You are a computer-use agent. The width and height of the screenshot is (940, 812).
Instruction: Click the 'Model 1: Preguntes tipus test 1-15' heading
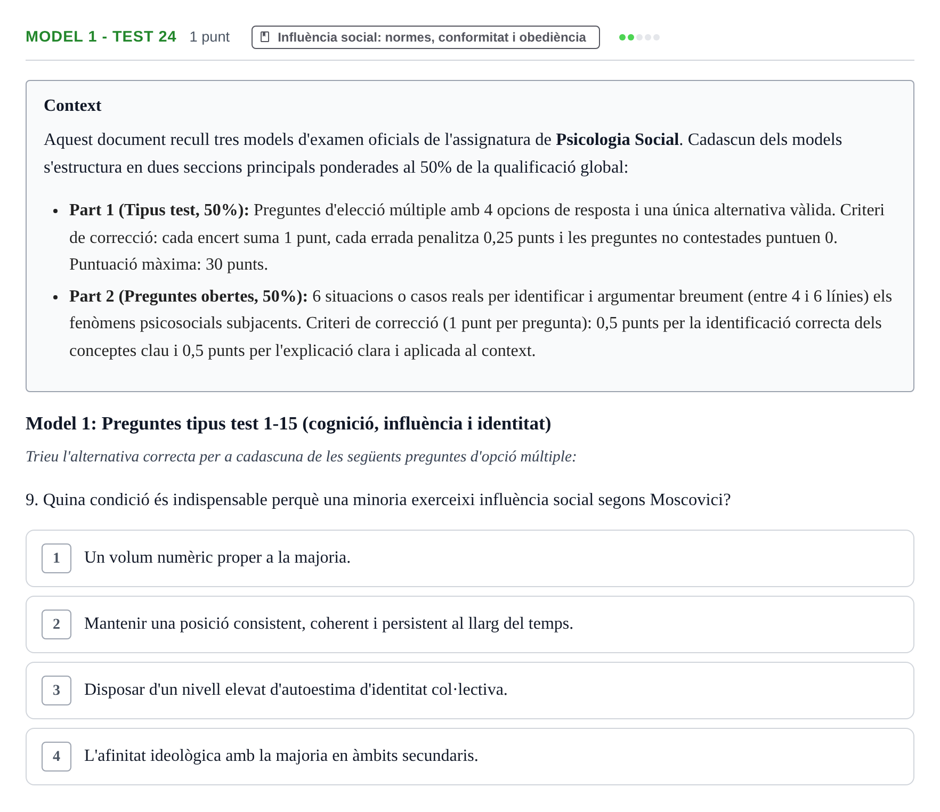[x=288, y=424]
